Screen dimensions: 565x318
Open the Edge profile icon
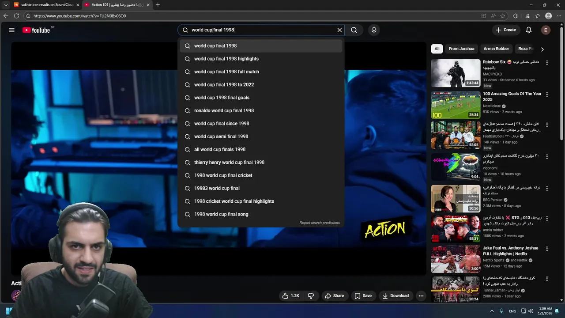tap(549, 16)
